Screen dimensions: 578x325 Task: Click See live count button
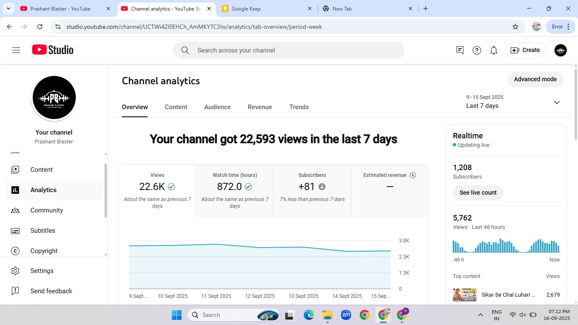coord(478,193)
